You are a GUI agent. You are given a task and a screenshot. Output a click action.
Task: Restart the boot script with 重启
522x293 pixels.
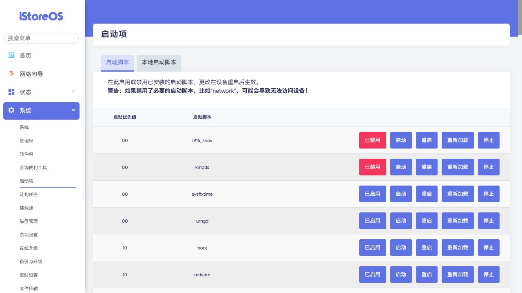click(426, 248)
